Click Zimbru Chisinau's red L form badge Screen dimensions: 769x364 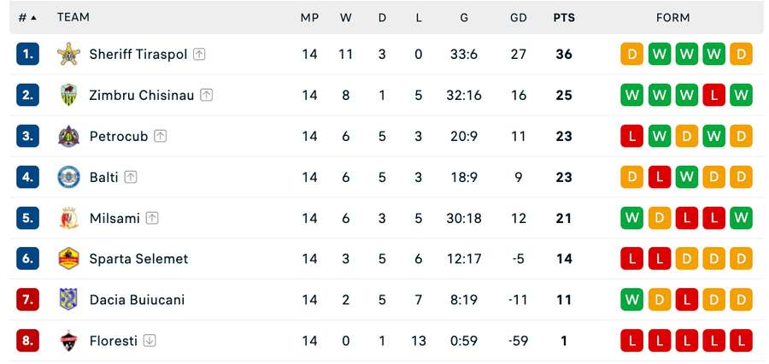click(x=713, y=95)
